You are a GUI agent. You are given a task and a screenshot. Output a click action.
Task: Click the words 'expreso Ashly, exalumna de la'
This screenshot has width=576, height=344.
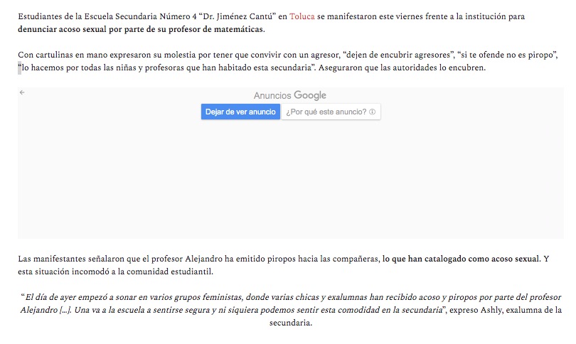(506, 310)
